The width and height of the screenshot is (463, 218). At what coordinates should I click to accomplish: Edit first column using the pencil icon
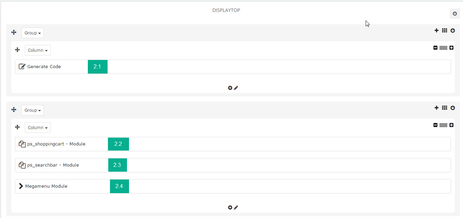(236, 88)
